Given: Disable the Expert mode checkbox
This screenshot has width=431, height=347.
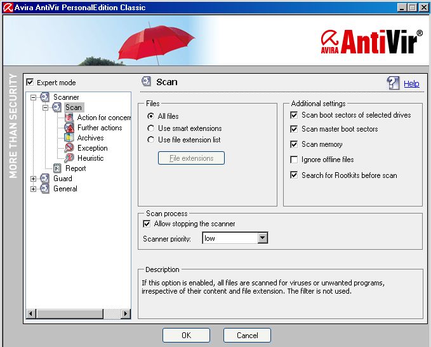Looking at the screenshot, I should (x=30, y=82).
